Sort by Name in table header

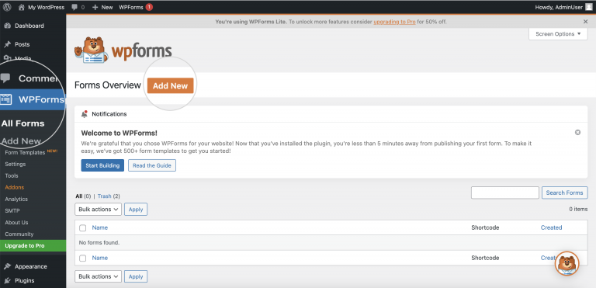point(99,227)
